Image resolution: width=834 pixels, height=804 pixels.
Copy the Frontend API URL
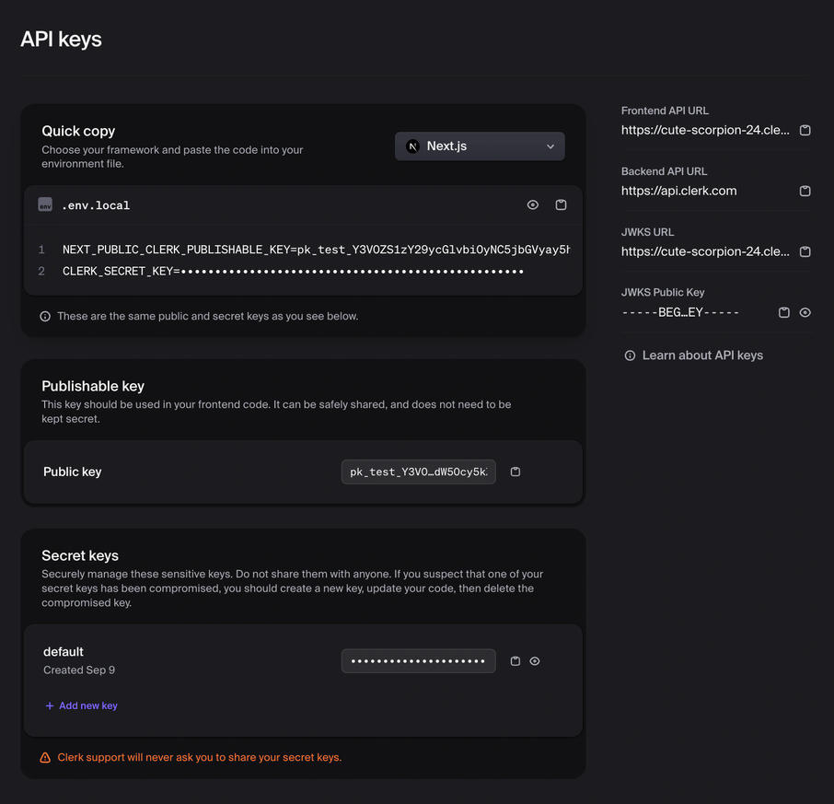tap(805, 130)
